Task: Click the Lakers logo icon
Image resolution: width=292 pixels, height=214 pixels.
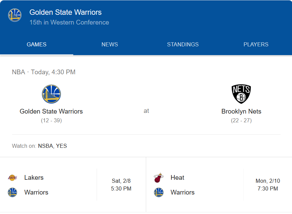Action: [12, 178]
